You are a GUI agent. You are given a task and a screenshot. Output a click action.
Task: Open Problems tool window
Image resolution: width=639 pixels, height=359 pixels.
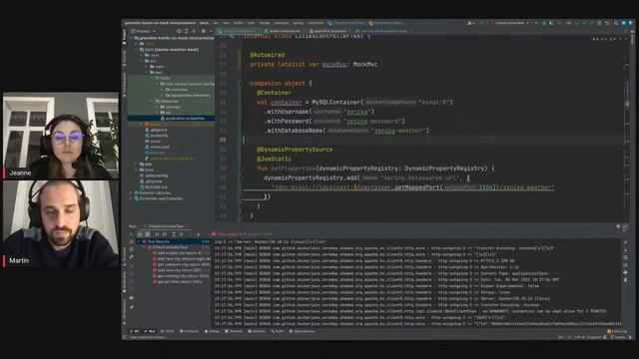[190, 331]
